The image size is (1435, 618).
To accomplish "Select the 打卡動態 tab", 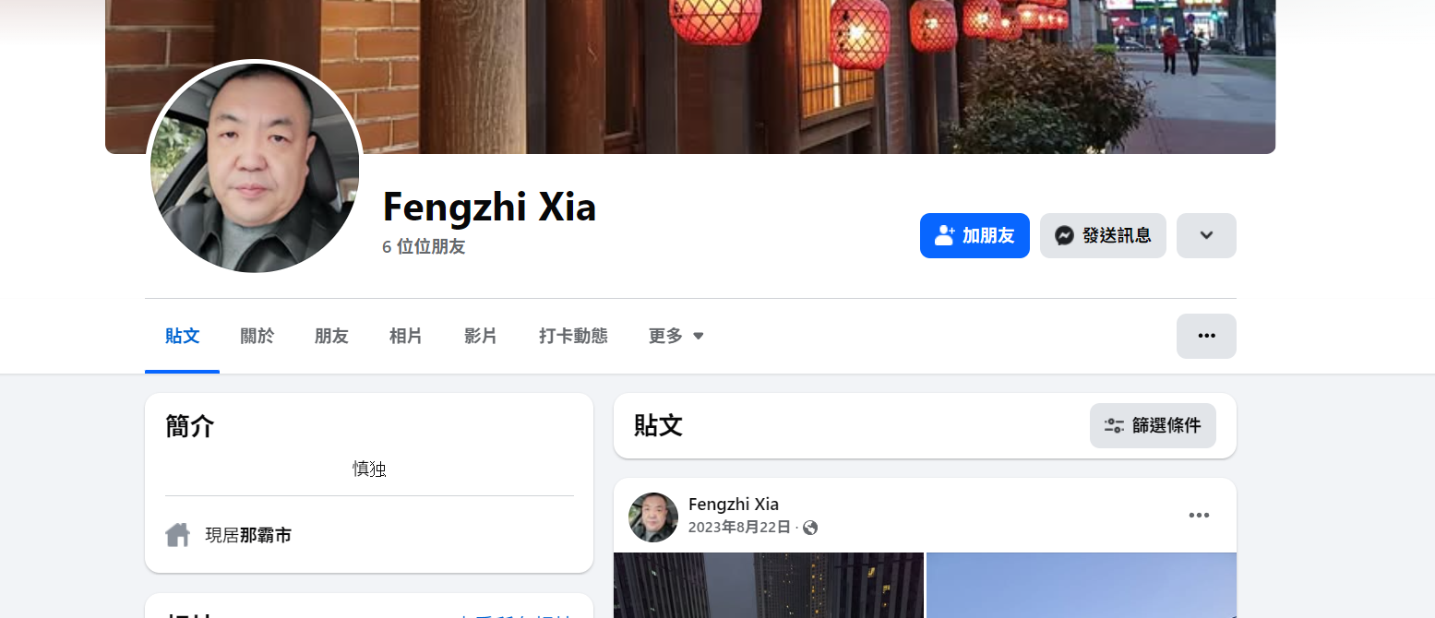I will 573,336.
